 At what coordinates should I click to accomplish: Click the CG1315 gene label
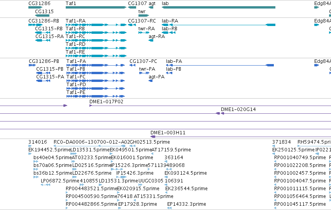[x=44, y=11]
